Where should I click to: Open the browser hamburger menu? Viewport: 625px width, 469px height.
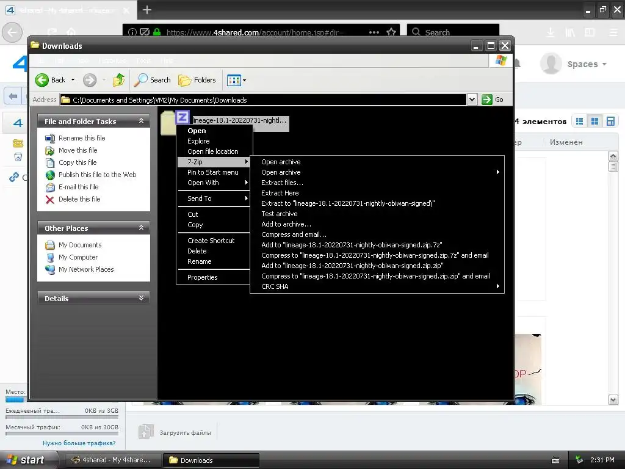coord(613,32)
